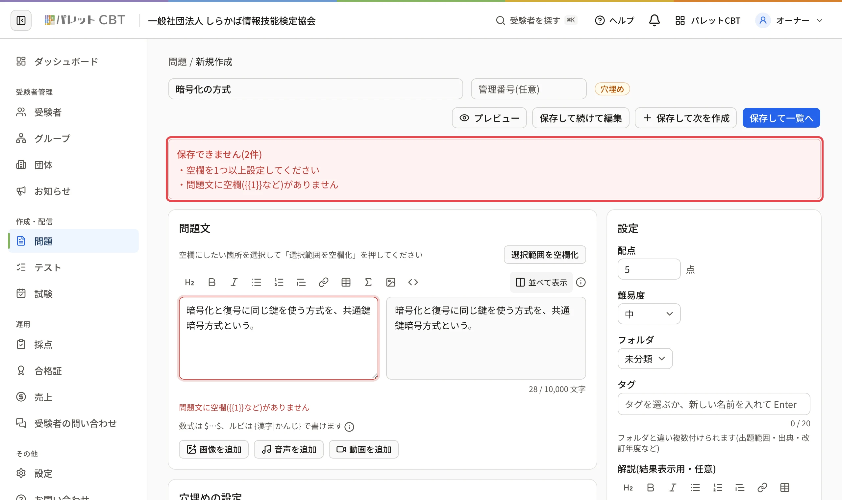
Task: Open 団体 in the sidebar
Action: pyautogui.click(x=73, y=165)
